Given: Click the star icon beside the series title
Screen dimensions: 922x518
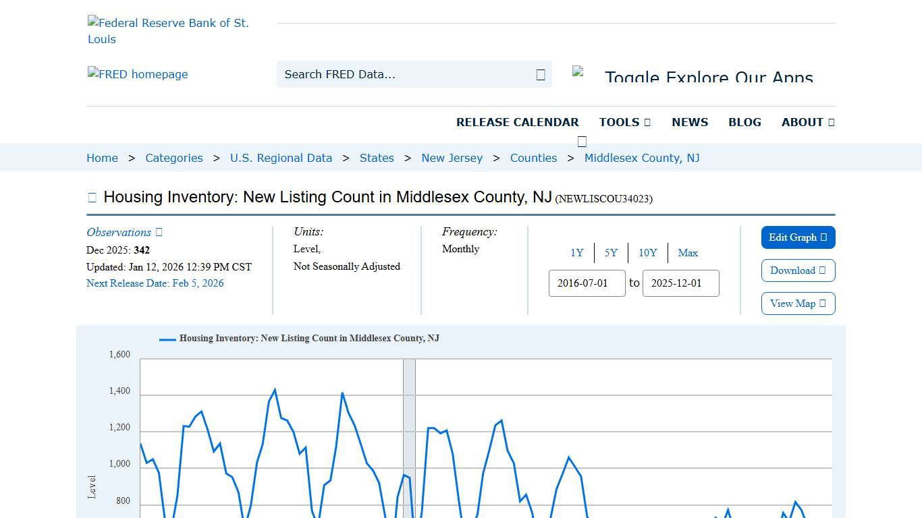Looking at the screenshot, I should coord(91,197).
